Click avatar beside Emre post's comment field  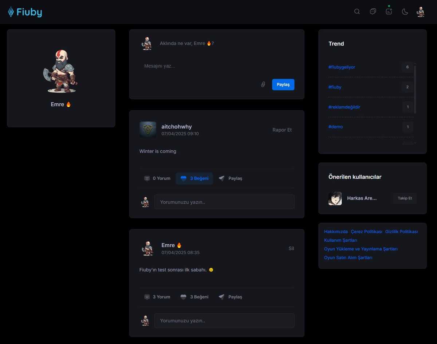pos(145,321)
